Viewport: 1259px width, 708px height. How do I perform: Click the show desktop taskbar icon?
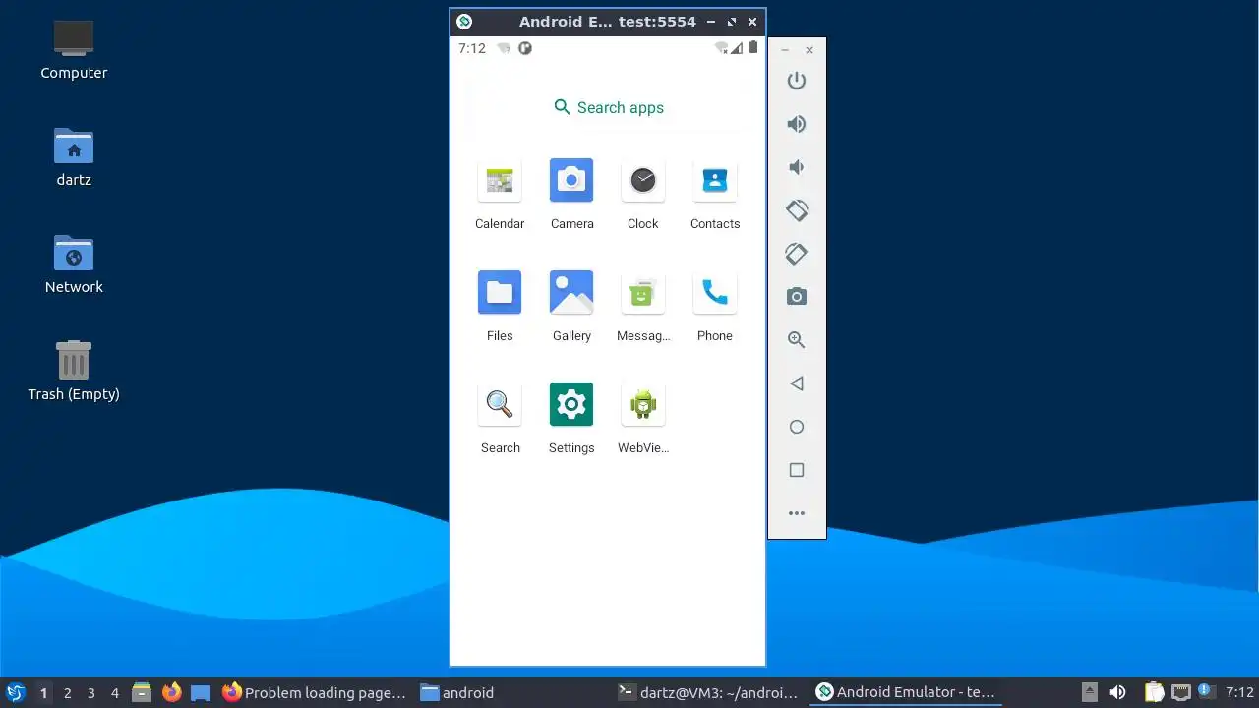click(201, 692)
